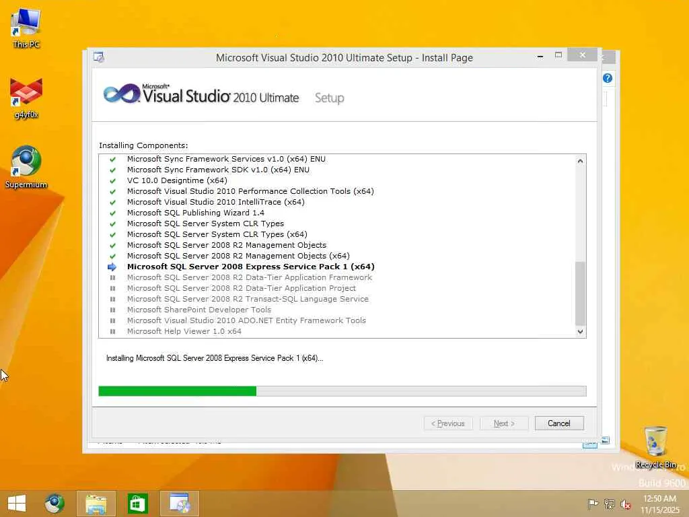Click the component list scroll up arrow
Screen dimensions: 689x517
[x=580, y=161]
